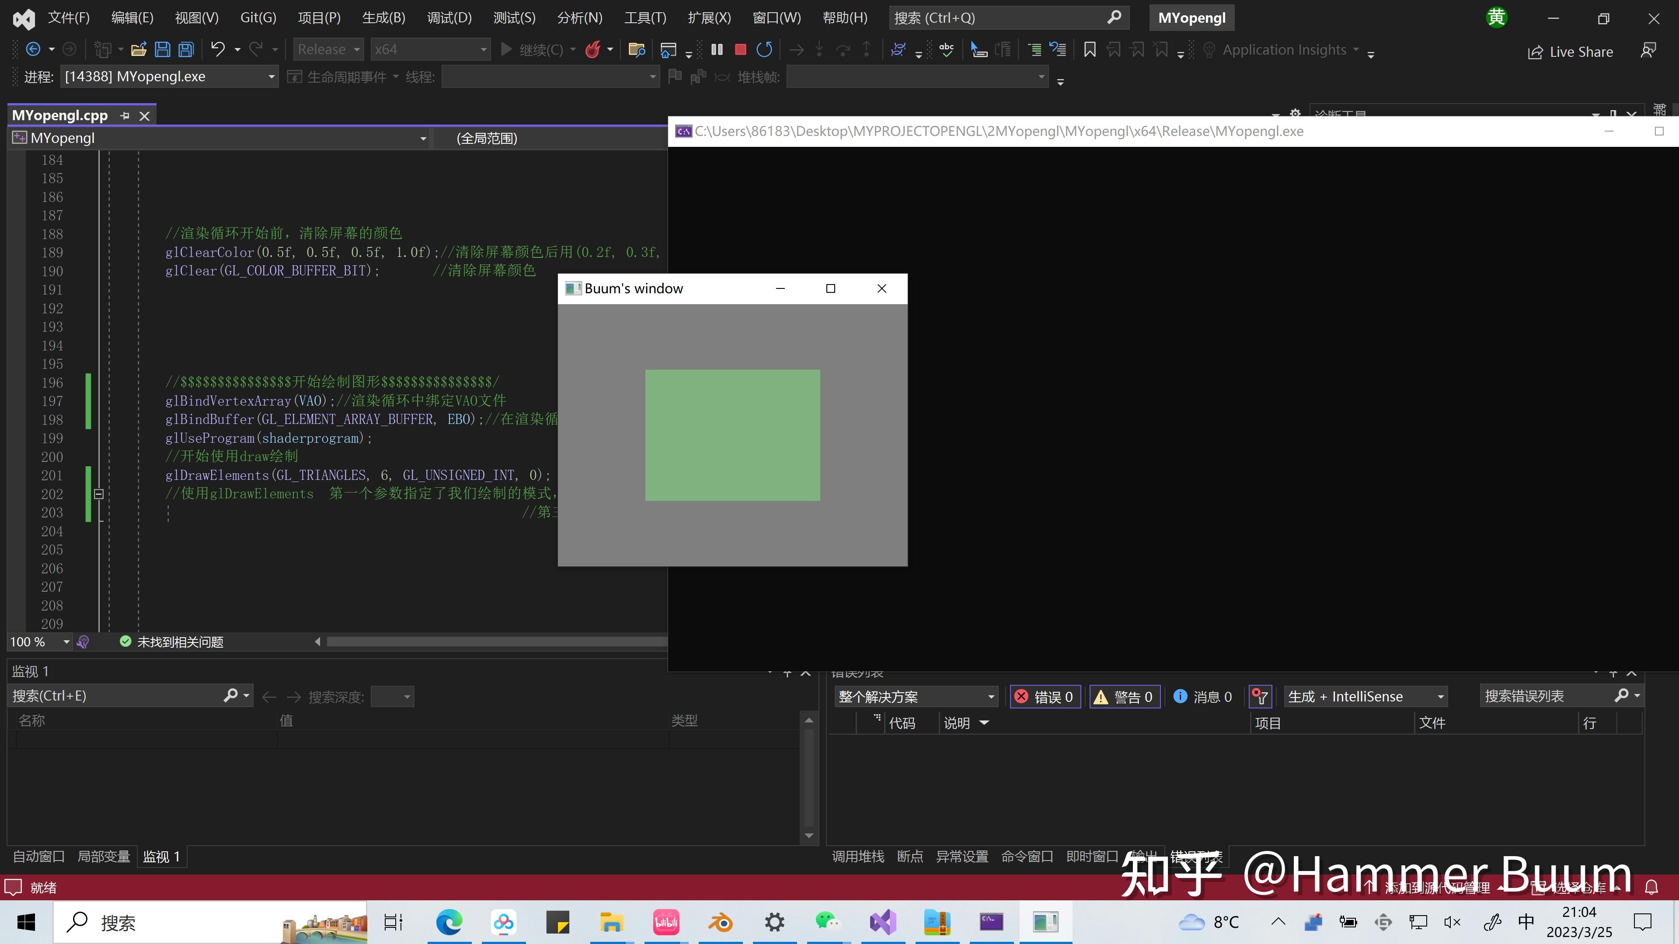Restart the debug session icon
Screen dimensions: 1679x944
[764, 49]
